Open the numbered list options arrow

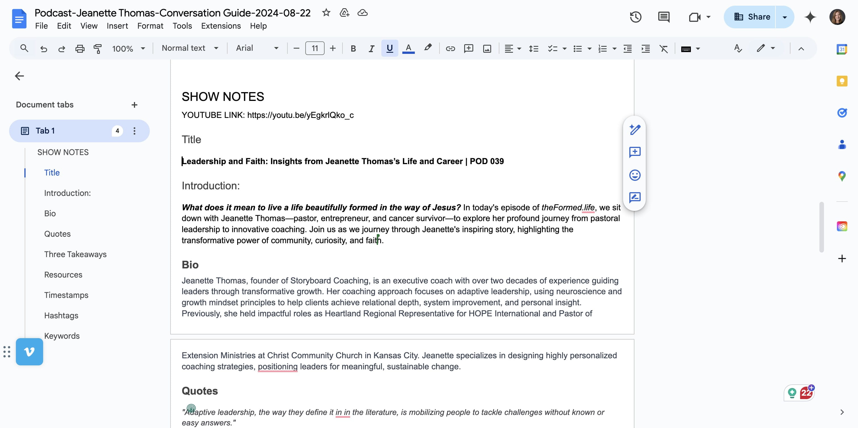tap(614, 48)
